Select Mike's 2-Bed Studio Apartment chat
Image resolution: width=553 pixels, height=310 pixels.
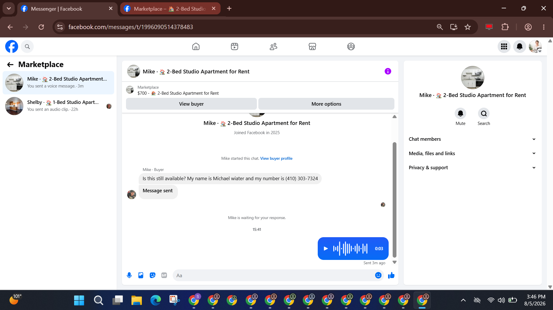click(x=58, y=83)
